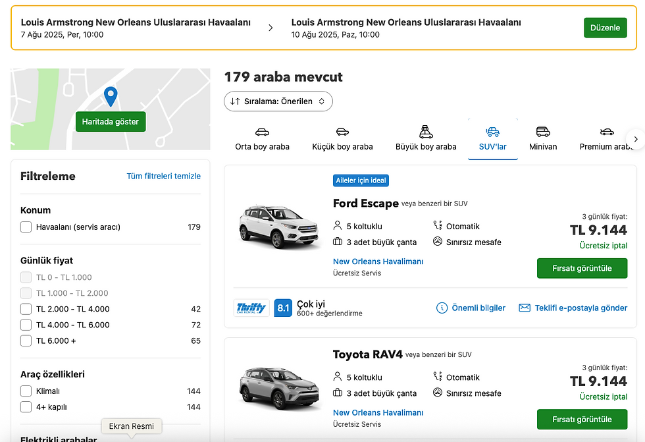The image size is (645, 442).
Task: Open New Orleans Havalimanı link for Toyota RAV4
Action: pos(378,412)
